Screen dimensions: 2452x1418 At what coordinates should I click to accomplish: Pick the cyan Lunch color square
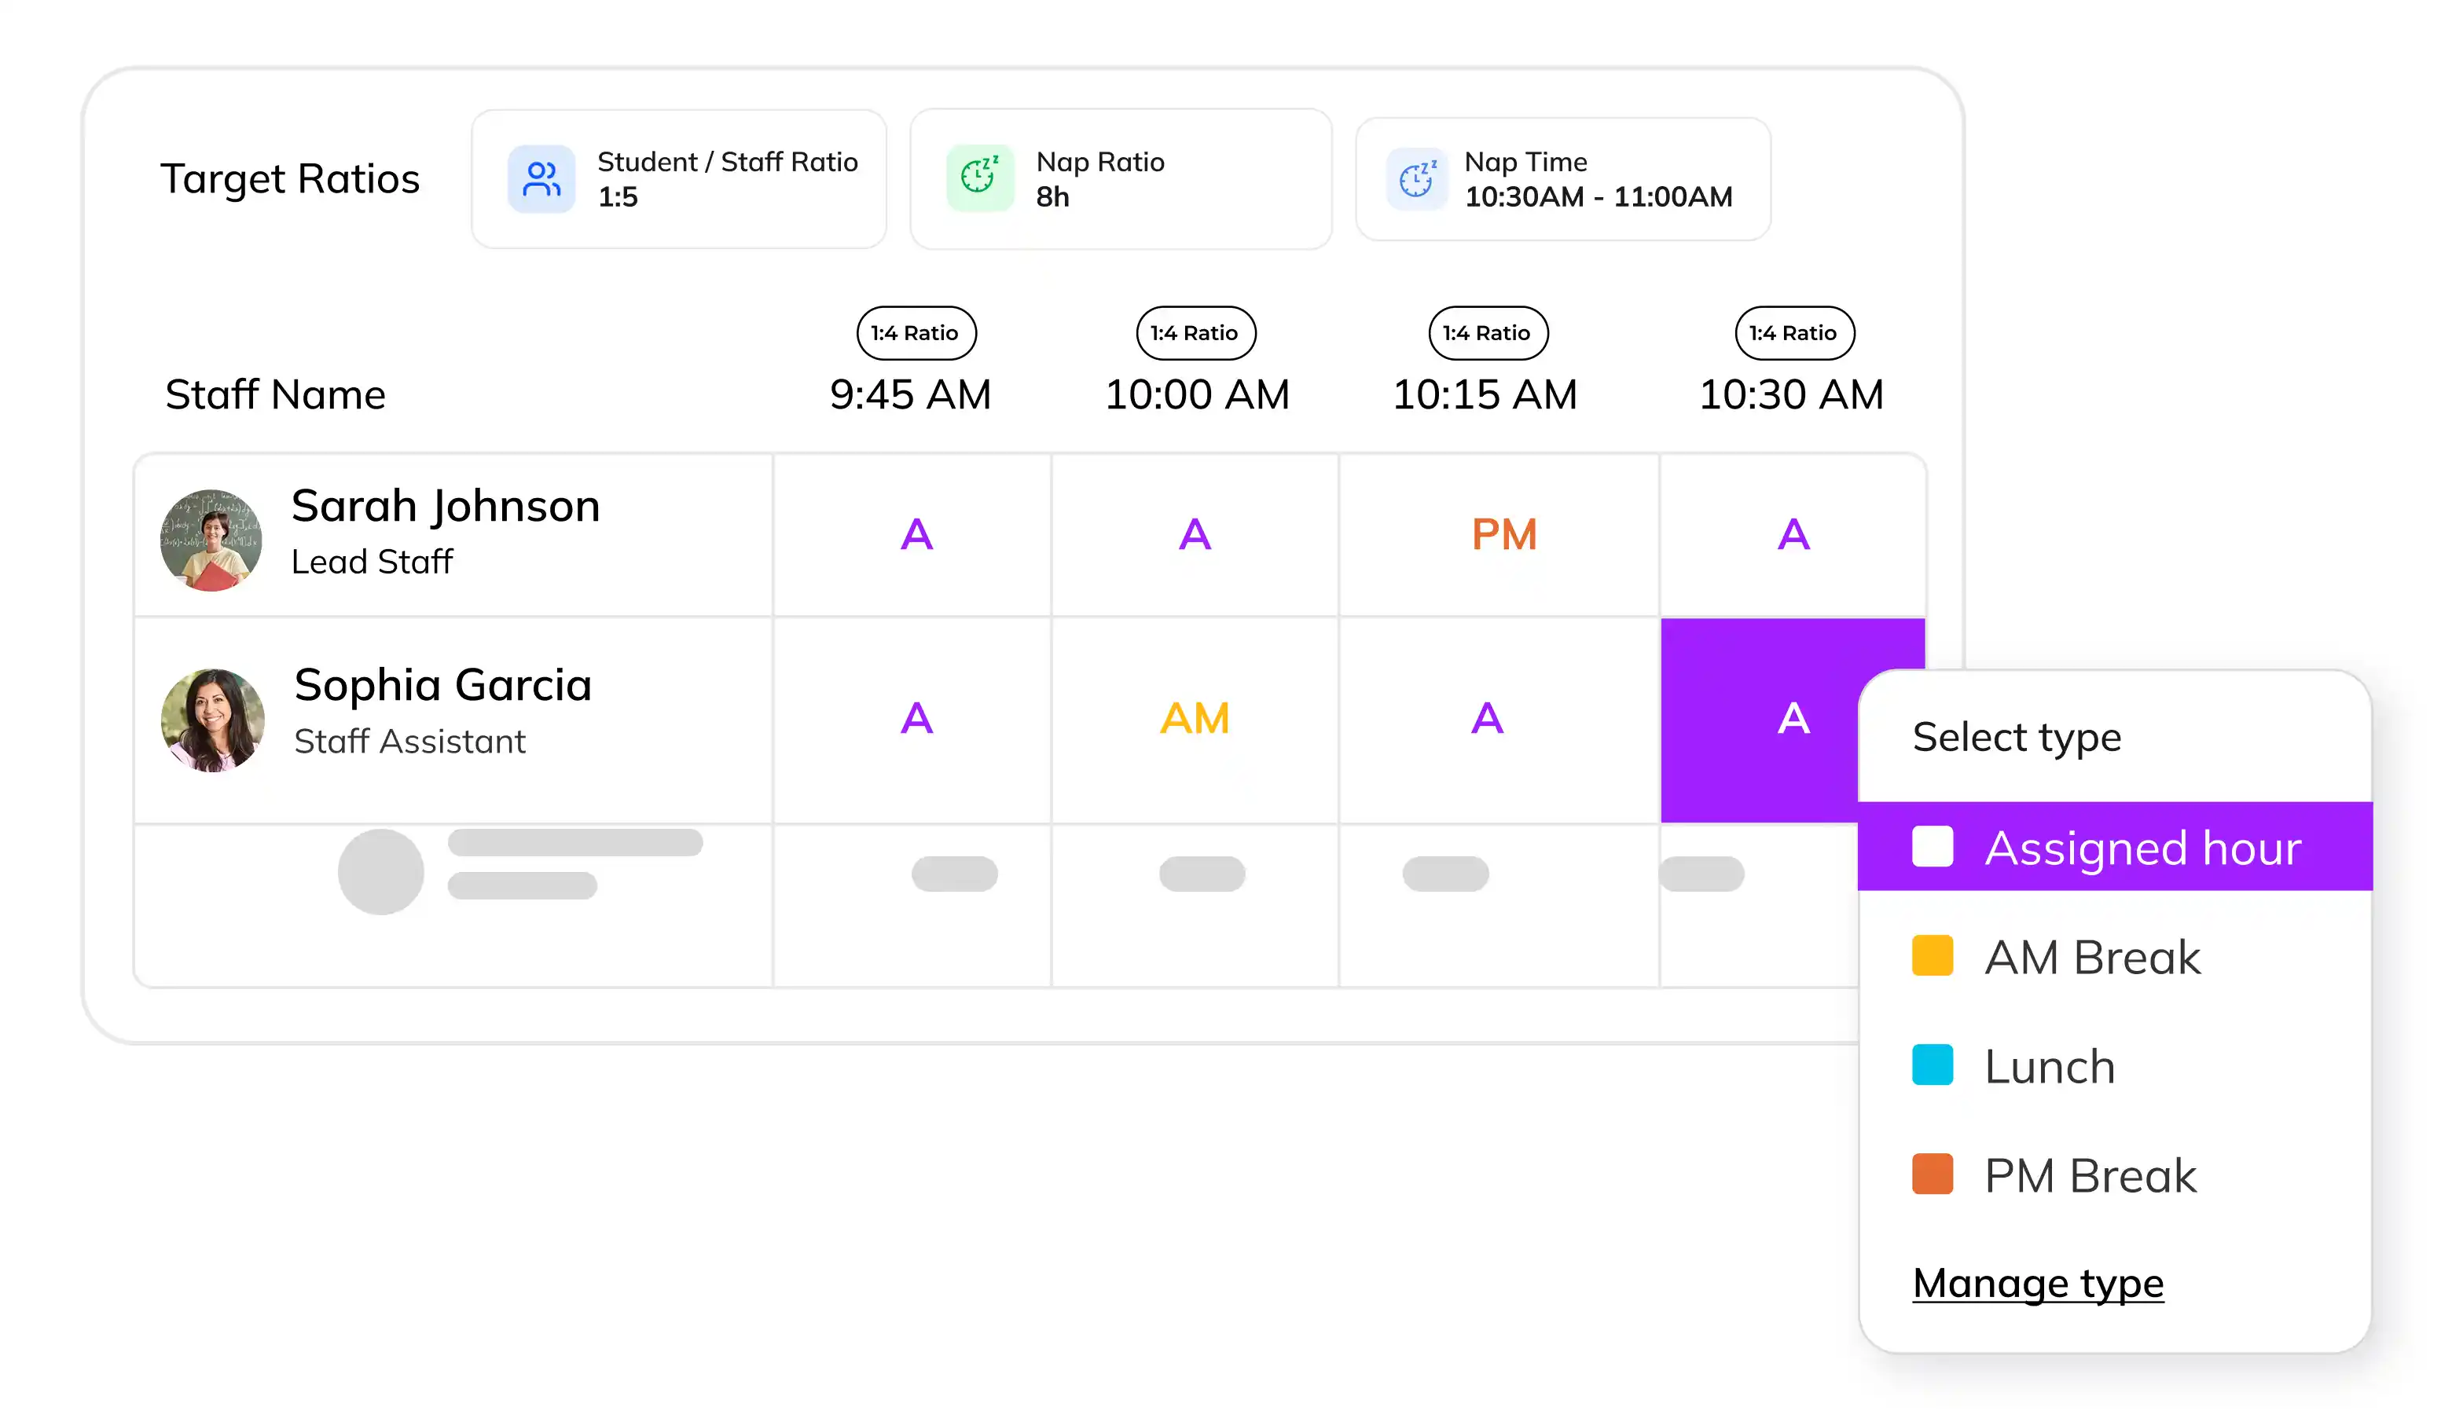[1932, 1065]
